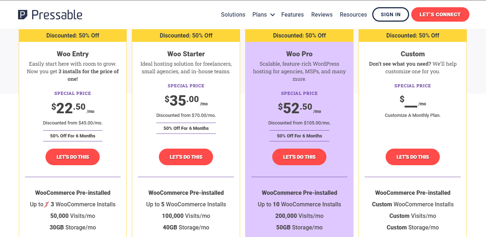486x237 pixels.
Task: Choose Let's Do This under Woo Starter
Action: pos(186,157)
